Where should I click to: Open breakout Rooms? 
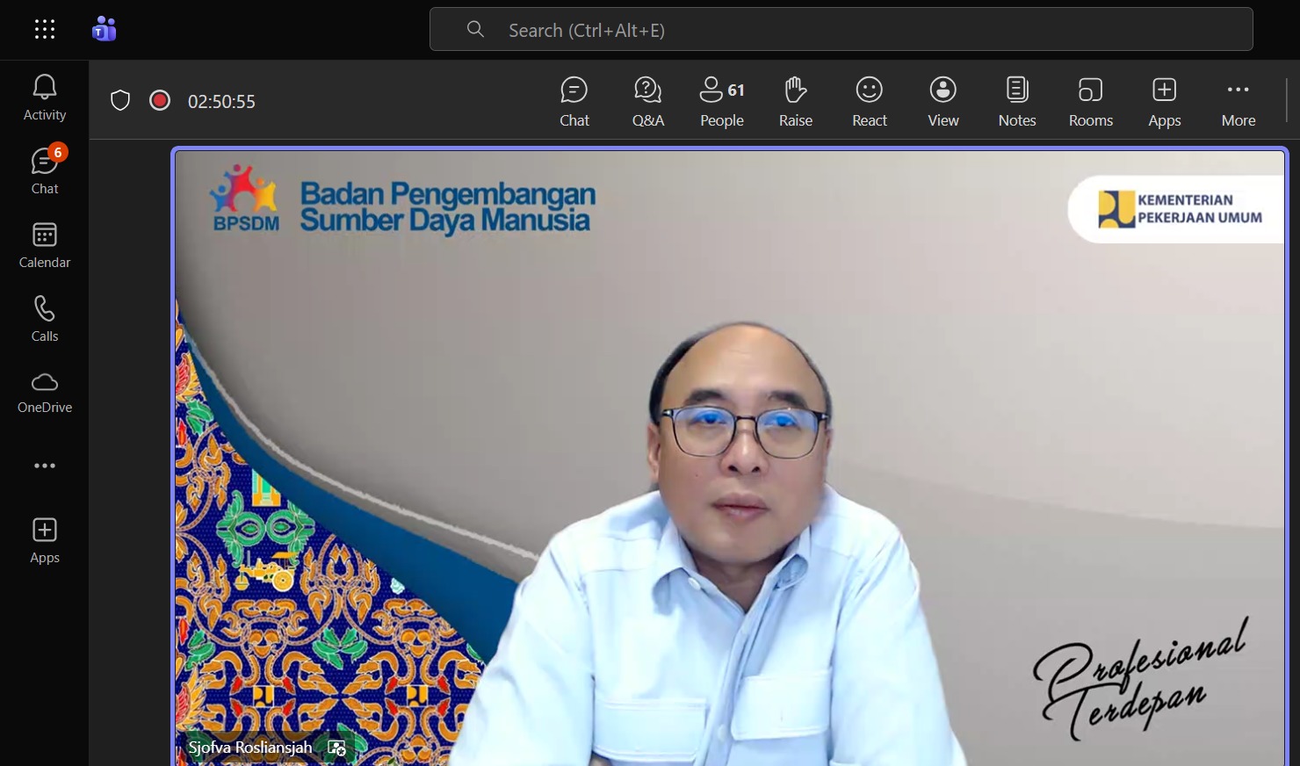[1090, 101]
